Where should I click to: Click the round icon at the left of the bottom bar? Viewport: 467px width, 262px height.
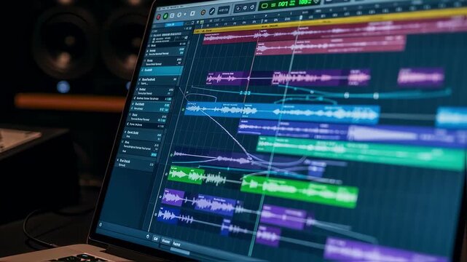148,237
